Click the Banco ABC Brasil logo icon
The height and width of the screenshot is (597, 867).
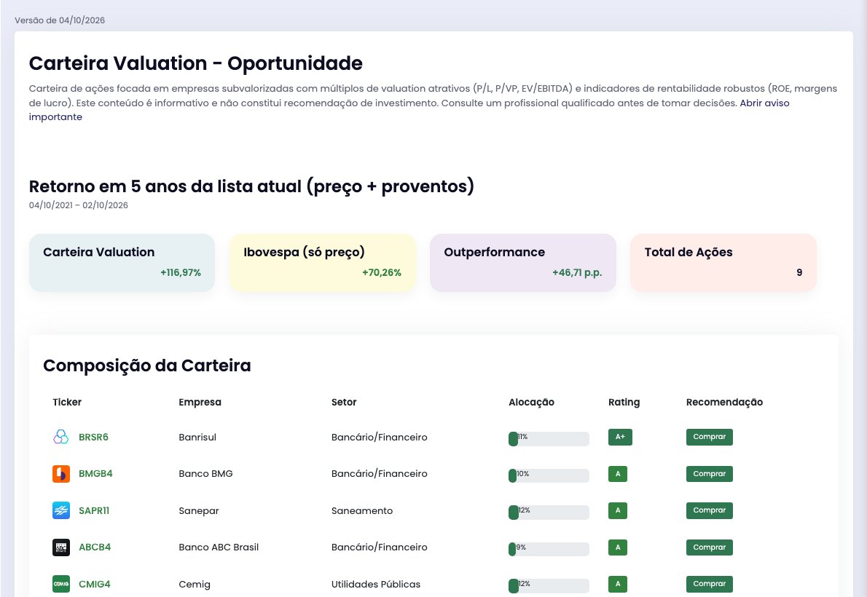pos(60,547)
